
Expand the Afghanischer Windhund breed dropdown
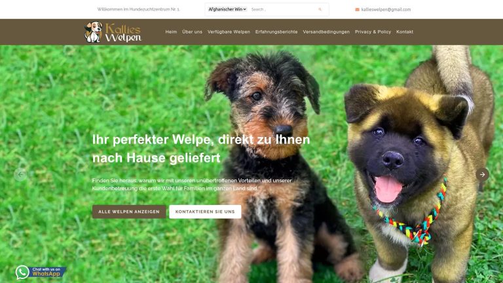[227, 9]
